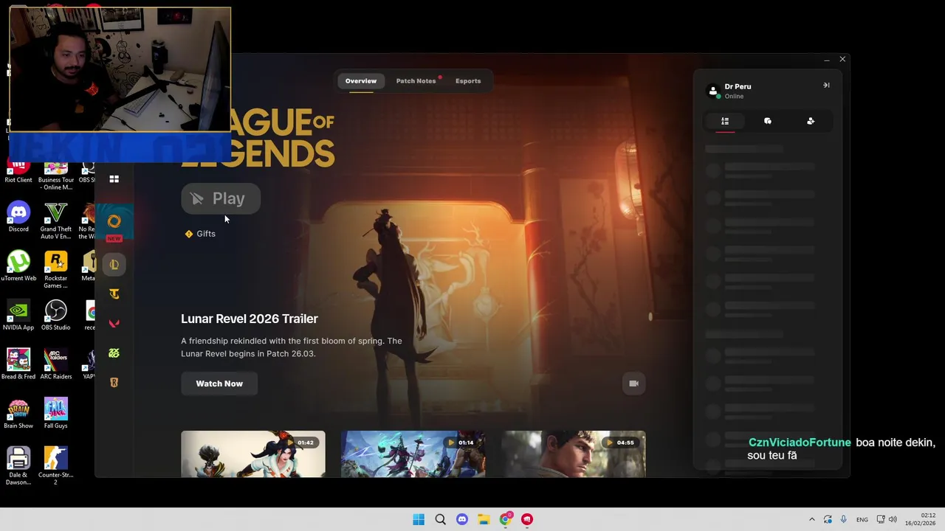Close the Riot Client window

point(842,59)
